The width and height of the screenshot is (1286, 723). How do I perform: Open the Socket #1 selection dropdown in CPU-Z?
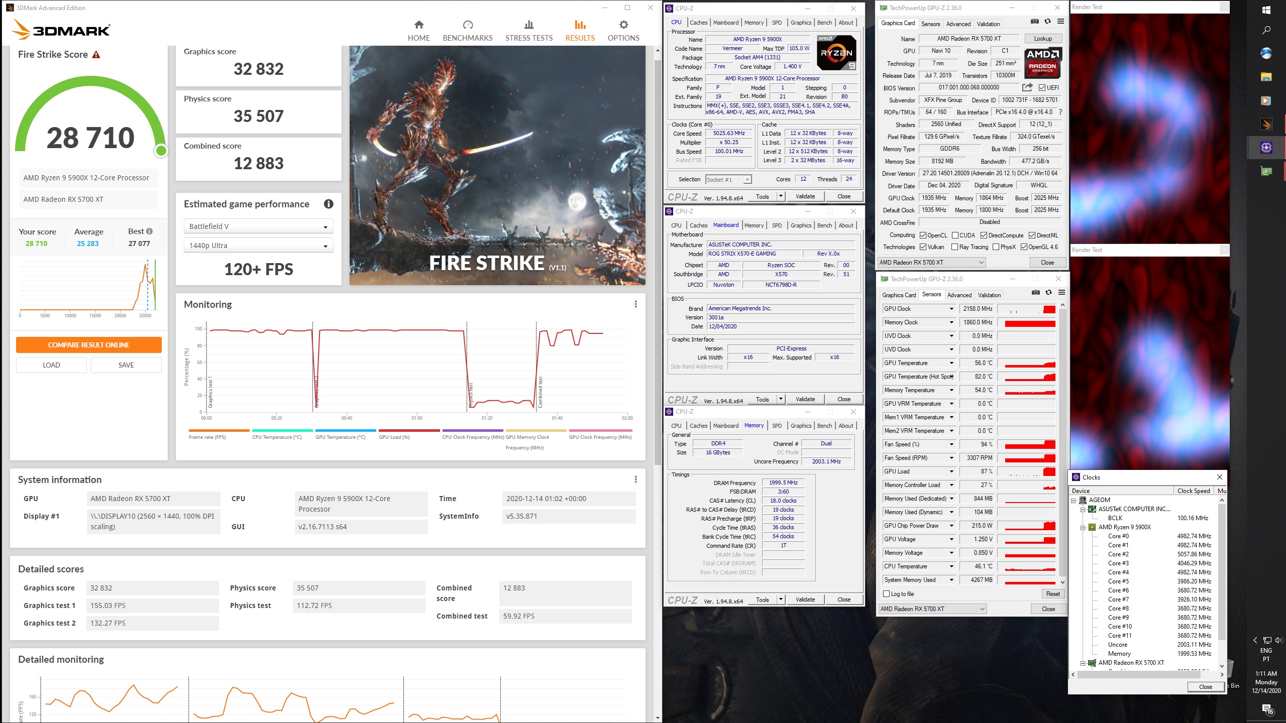click(x=728, y=180)
